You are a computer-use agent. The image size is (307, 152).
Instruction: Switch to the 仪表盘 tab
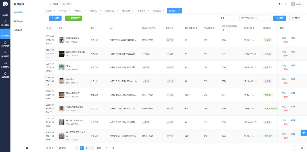coord(48,11)
